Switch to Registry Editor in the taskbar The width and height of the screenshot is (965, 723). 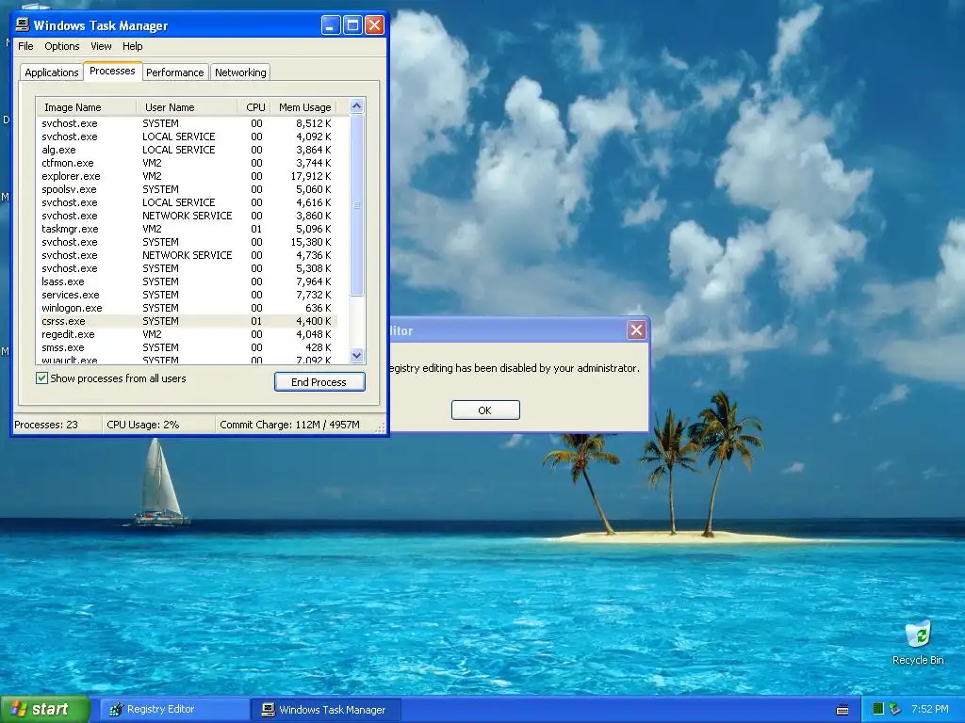[173, 710]
